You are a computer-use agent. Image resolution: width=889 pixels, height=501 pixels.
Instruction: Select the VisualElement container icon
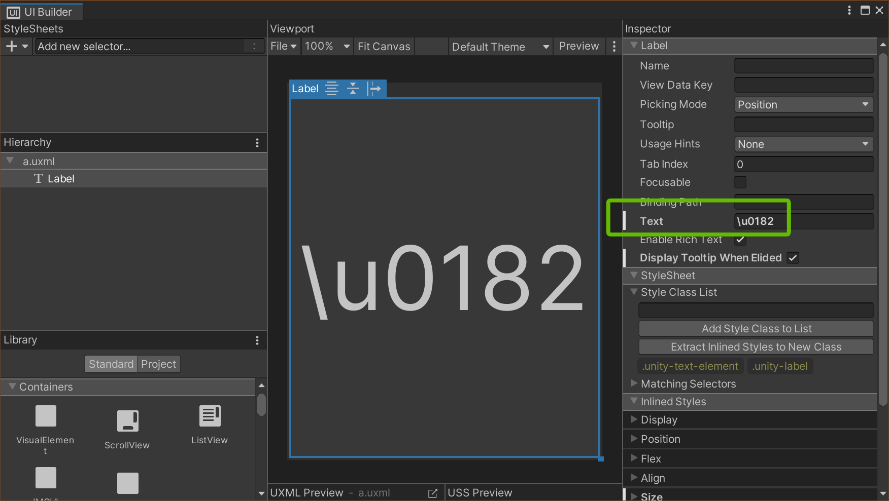46,415
